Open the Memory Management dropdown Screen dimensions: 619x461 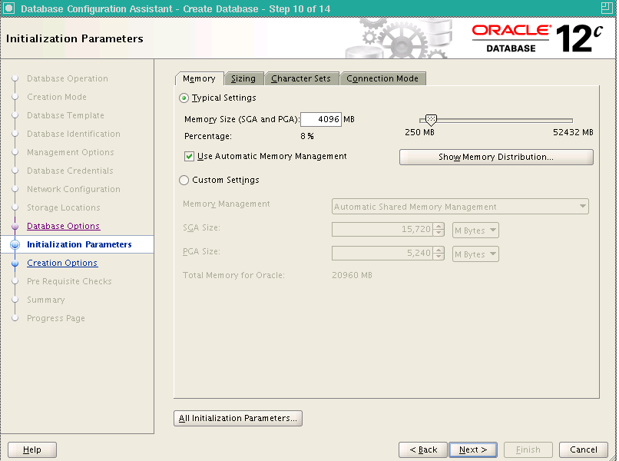[x=460, y=207]
